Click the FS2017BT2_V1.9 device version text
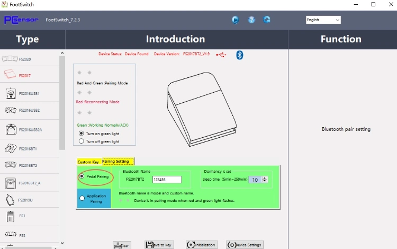The width and height of the screenshot is (397, 249). (x=196, y=54)
